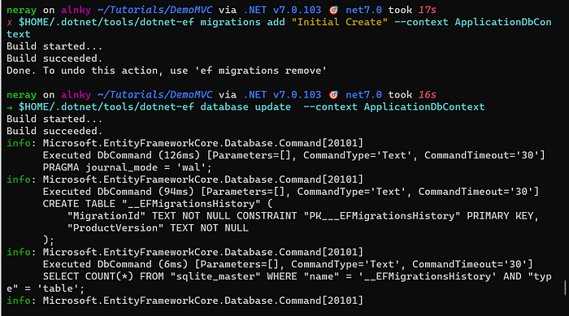Click the "MigrationId" TEXT NOT NULL line
The image size is (569, 316).
point(303,216)
